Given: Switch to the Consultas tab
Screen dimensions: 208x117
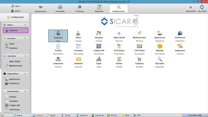Looking at the screenshot, I should click(x=60, y=8).
